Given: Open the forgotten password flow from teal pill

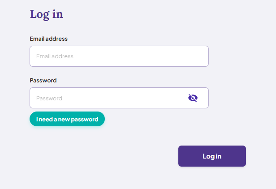Looking at the screenshot, I should pyautogui.click(x=67, y=119).
